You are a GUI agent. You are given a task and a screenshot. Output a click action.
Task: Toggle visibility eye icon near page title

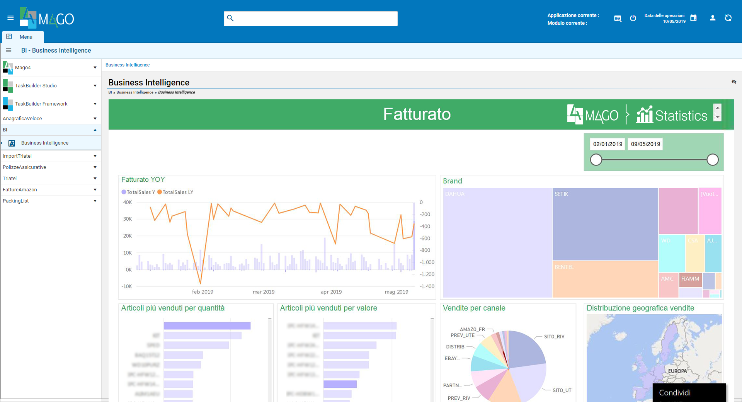(x=734, y=82)
